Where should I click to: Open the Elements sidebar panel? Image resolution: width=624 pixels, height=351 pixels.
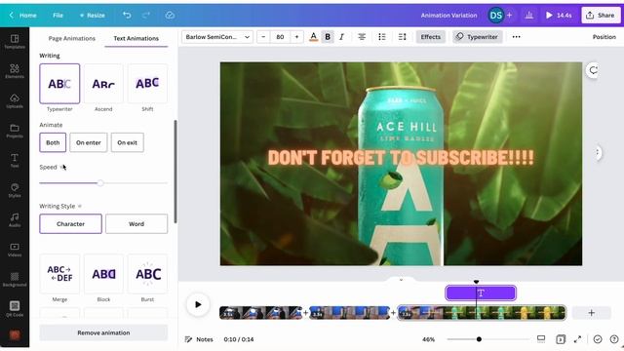click(15, 71)
